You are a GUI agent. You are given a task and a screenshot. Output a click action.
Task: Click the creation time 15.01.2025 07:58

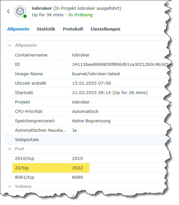pos(91,83)
